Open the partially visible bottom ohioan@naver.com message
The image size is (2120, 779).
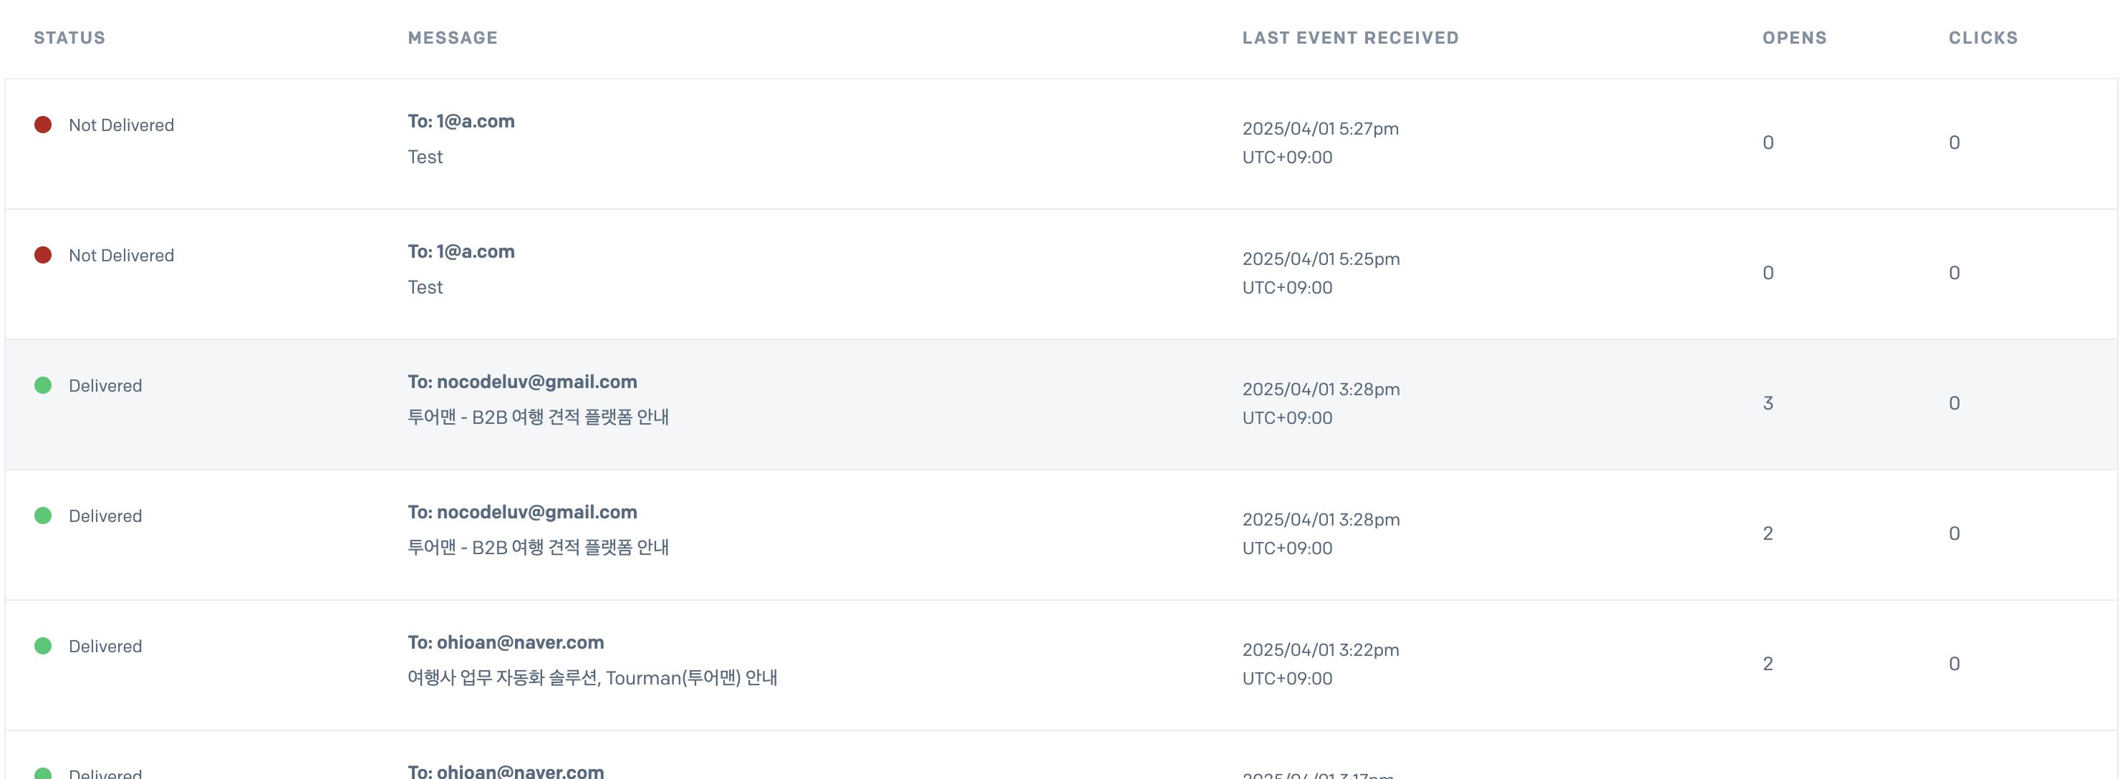point(506,771)
